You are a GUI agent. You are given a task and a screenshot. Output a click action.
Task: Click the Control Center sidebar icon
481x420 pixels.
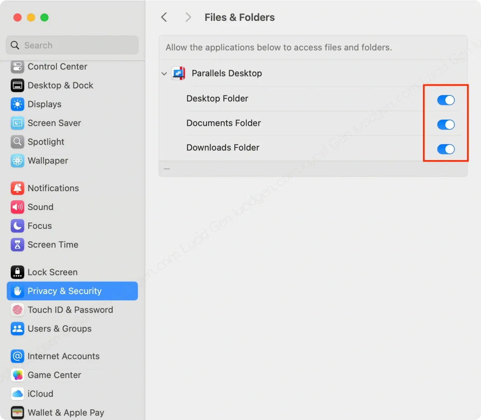17,67
